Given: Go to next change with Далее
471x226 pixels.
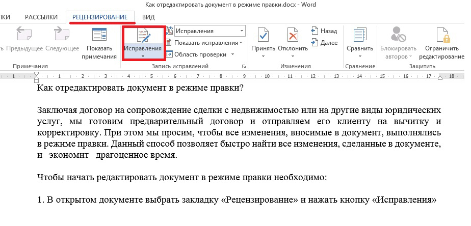Looking at the screenshot, I should (x=324, y=43).
